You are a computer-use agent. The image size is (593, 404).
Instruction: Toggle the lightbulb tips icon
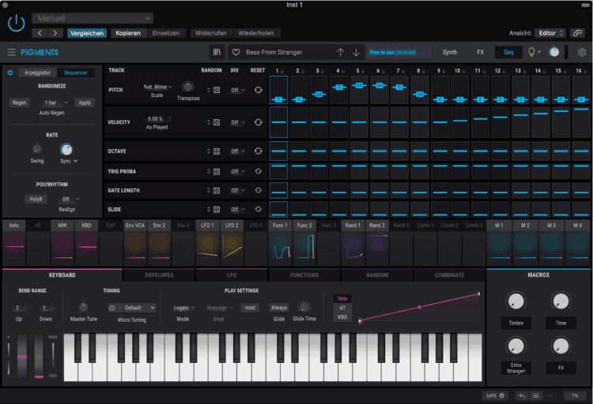click(x=531, y=52)
